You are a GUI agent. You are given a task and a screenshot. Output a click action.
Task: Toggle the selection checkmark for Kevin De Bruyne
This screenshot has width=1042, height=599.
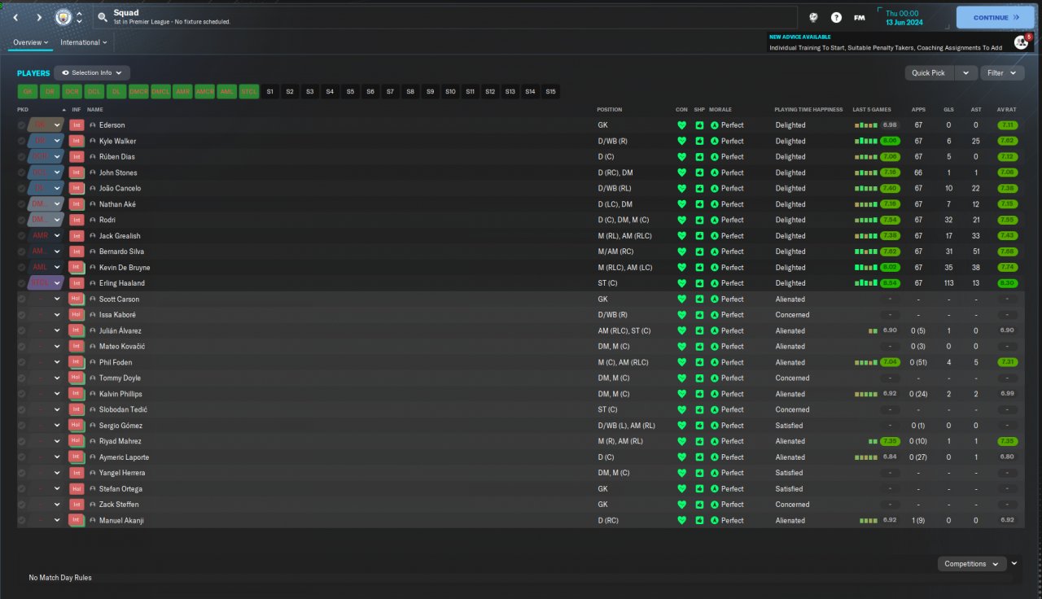click(21, 268)
